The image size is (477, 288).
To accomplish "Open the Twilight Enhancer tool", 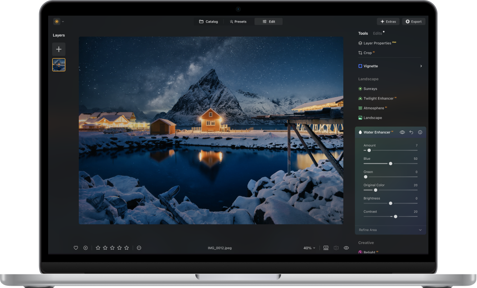I will 378,98.
